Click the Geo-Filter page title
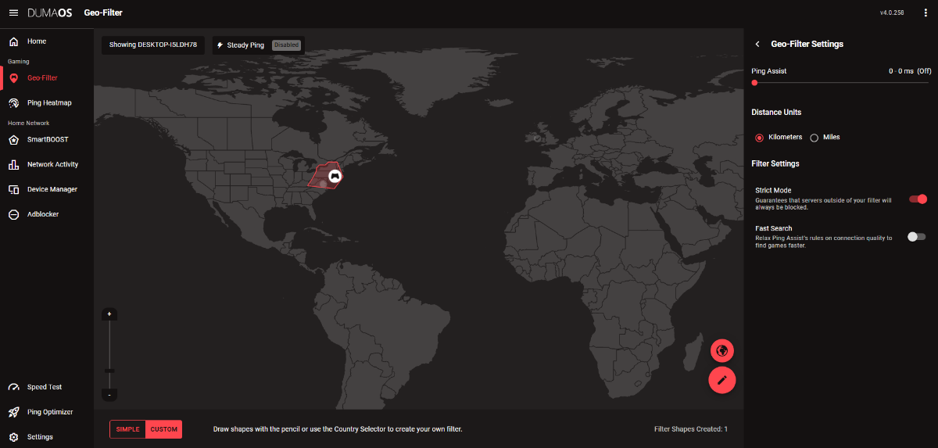The height and width of the screenshot is (448, 938). pyautogui.click(x=103, y=13)
